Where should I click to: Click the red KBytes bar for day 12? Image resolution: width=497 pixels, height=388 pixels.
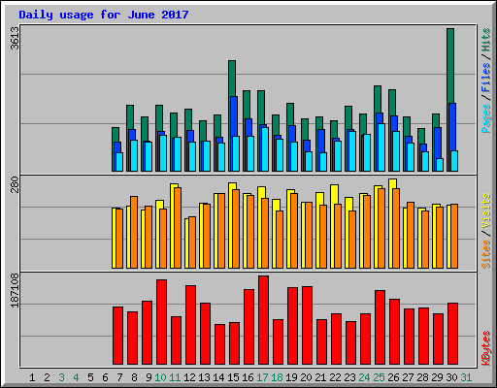(x=190, y=325)
